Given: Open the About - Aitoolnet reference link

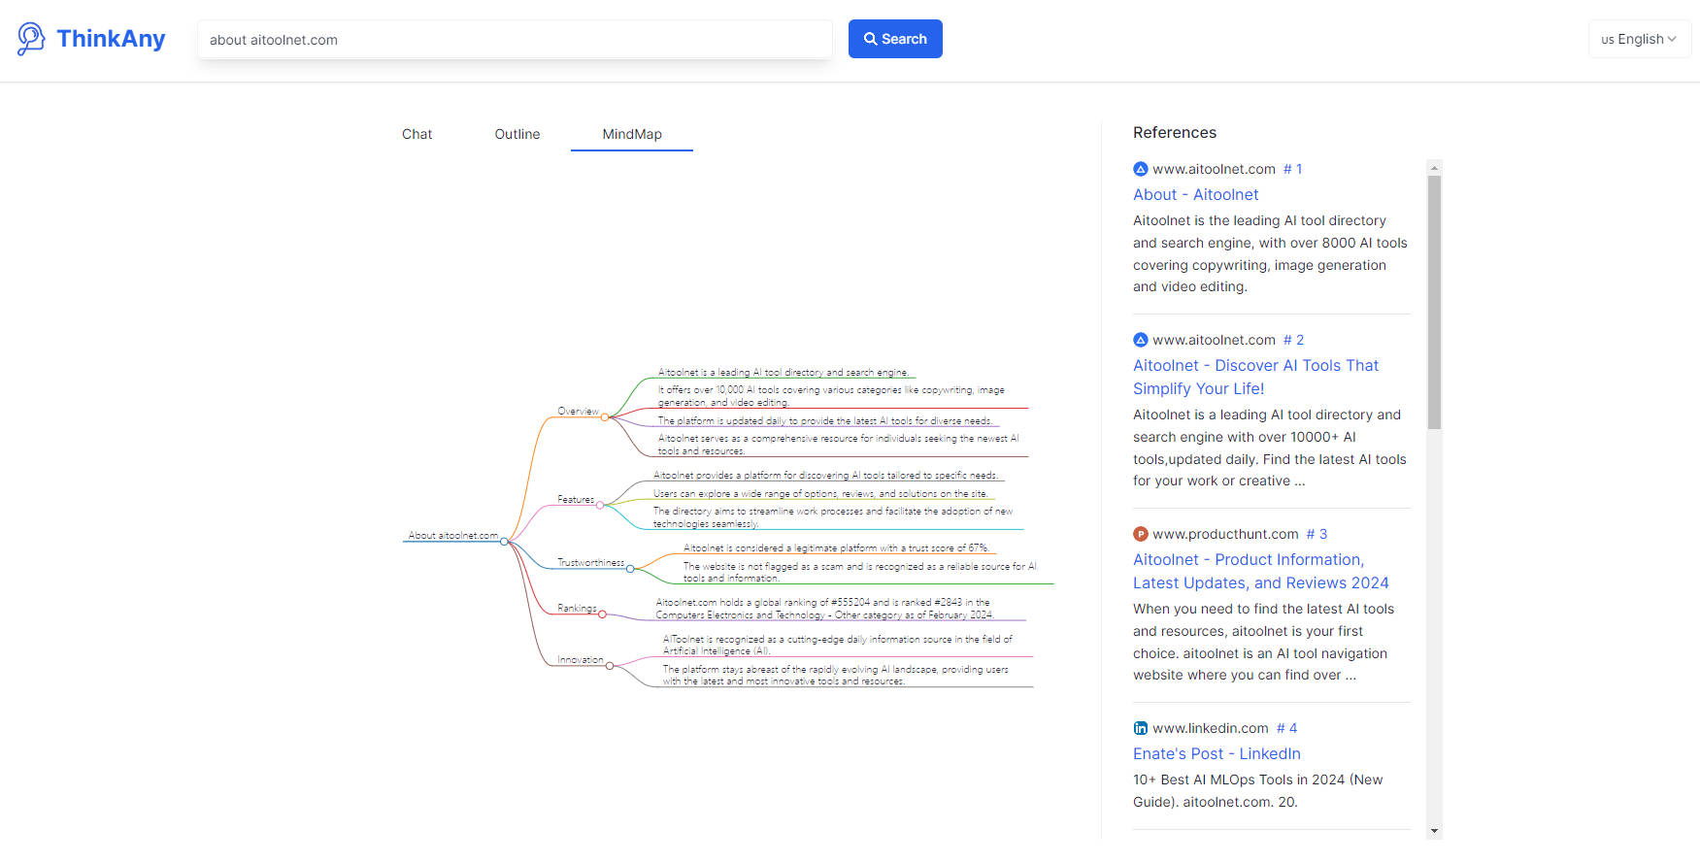Looking at the screenshot, I should click(1195, 194).
